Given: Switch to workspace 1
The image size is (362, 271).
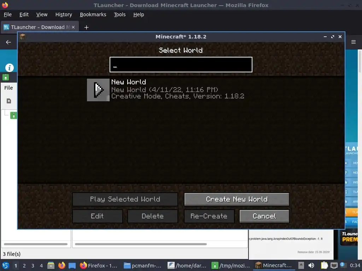Looking at the screenshot, I should (16, 266).
